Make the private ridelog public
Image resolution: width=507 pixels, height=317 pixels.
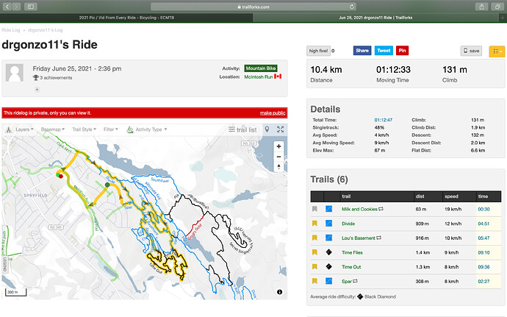point(271,113)
